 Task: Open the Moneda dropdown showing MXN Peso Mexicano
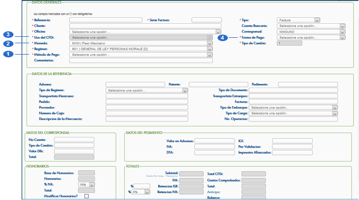click(141, 43)
